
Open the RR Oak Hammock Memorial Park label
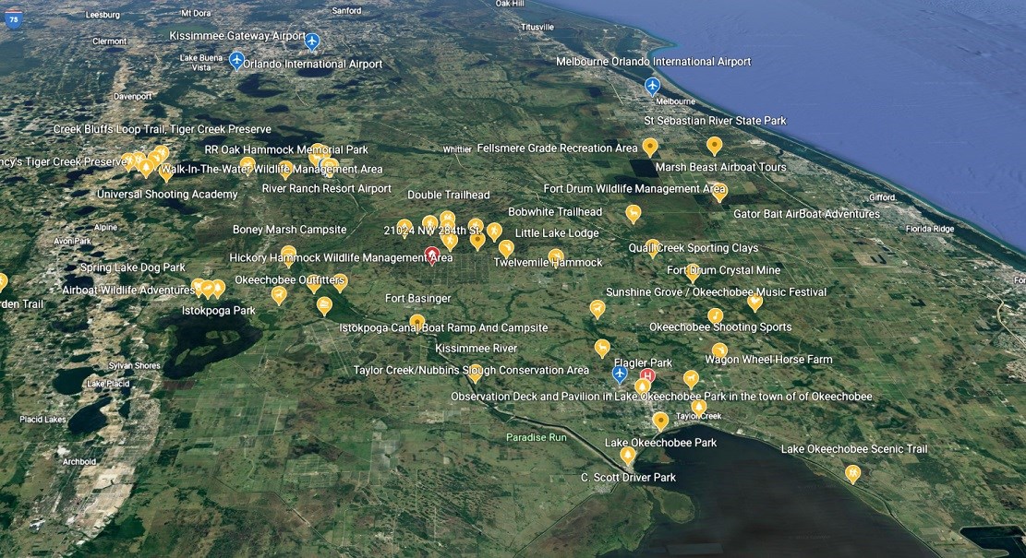pyautogui.click(x=286, y=149)
